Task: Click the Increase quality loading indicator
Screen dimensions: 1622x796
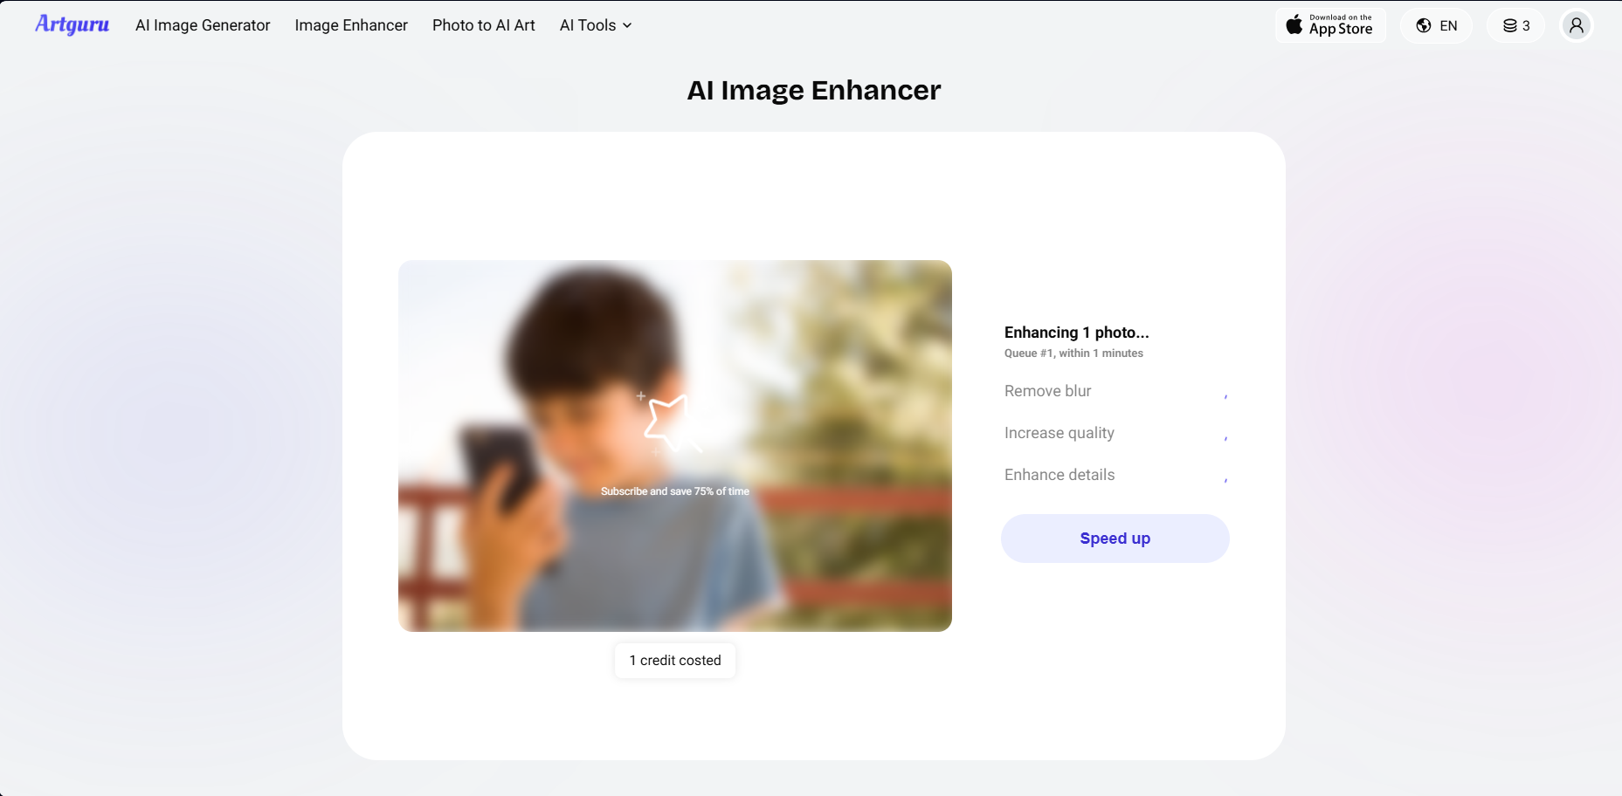Action: click(x=1225, y=435)
